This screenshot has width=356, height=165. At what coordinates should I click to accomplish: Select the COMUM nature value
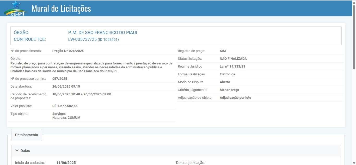(74, 118)
